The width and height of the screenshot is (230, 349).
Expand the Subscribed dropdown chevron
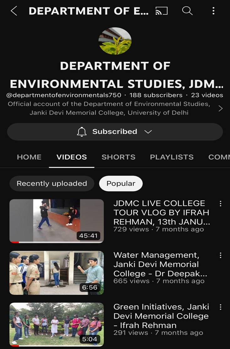point(148,132)
